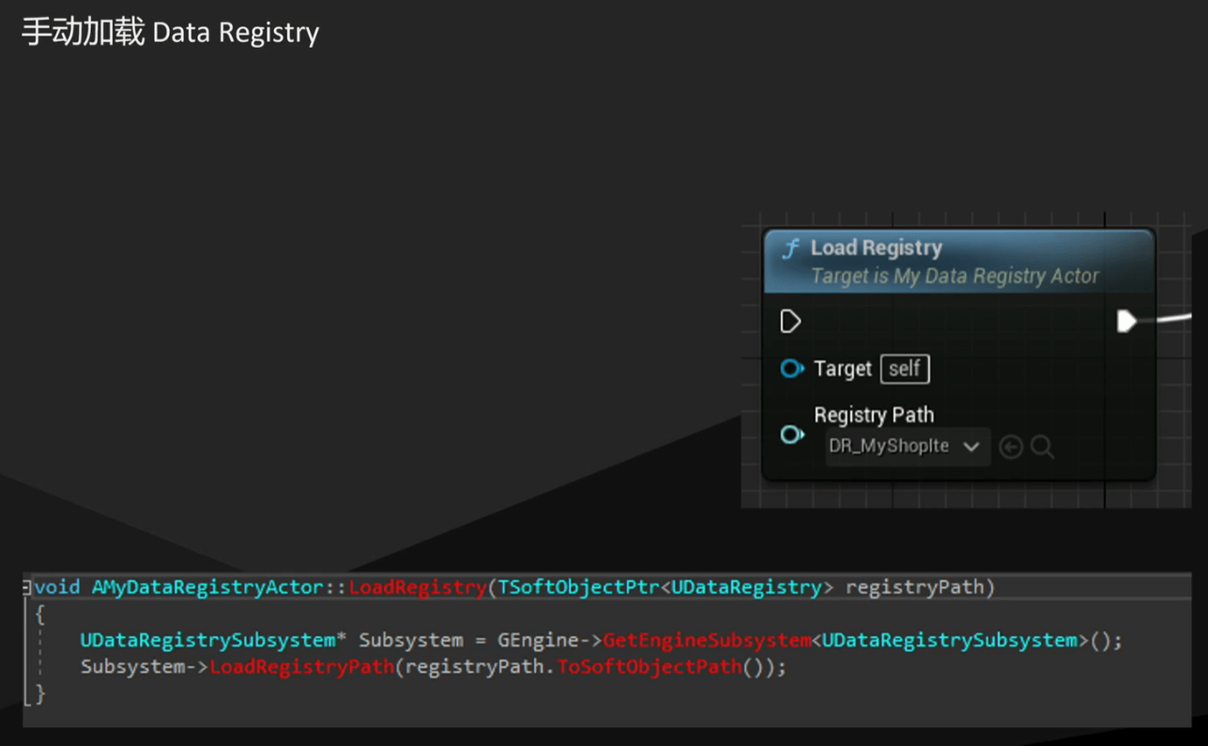
Task: Click the LoadRegistryPath method call
Action: [301, 667]
